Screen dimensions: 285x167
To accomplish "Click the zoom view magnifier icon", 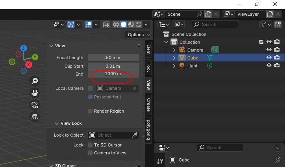I will click(x=35, y=81).
